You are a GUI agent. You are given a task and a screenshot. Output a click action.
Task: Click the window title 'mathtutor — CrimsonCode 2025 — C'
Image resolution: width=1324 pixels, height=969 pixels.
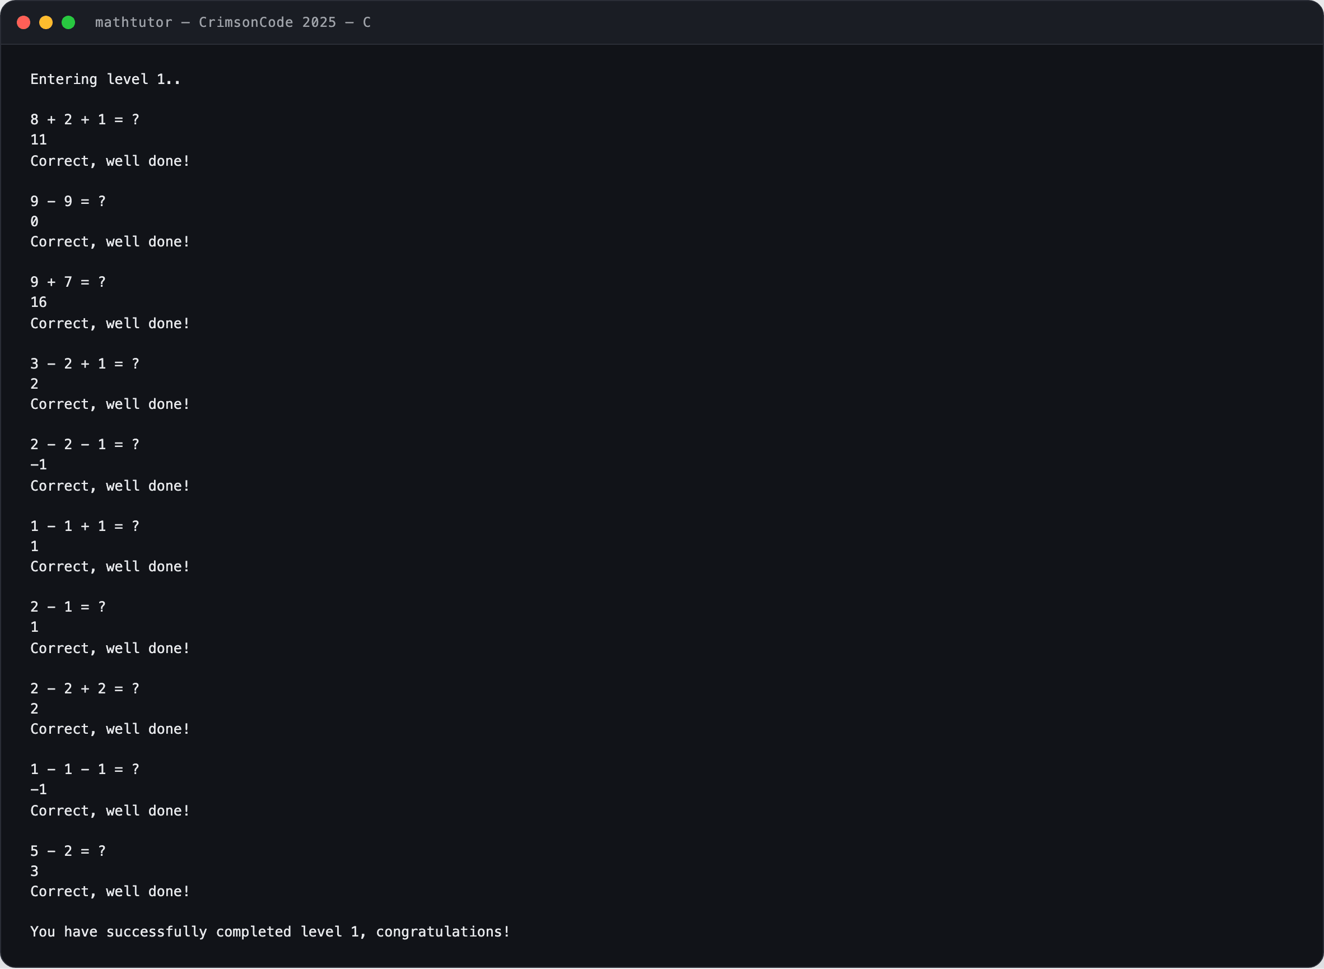click(x=233, y=22)
